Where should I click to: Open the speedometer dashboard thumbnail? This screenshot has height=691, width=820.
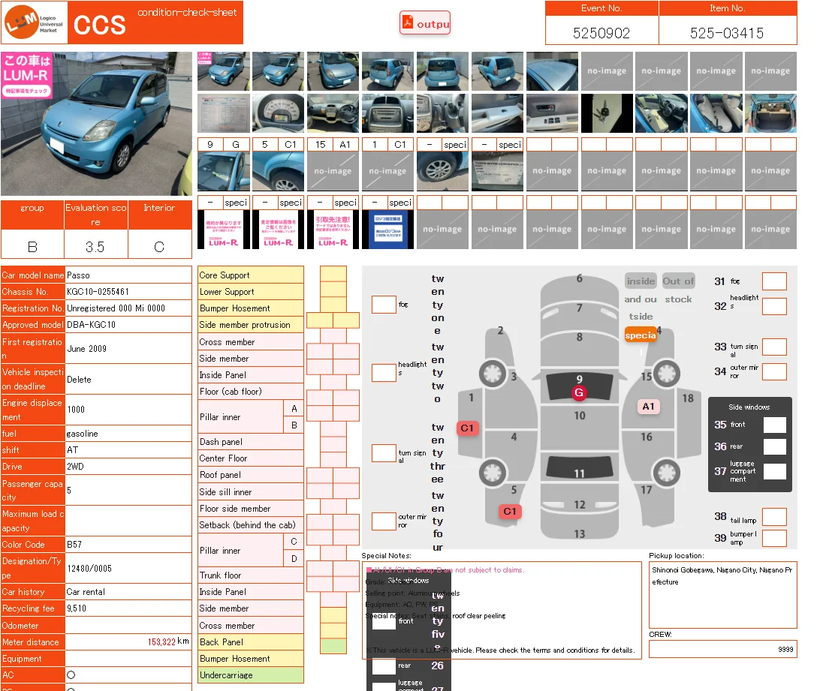point(278,113)
